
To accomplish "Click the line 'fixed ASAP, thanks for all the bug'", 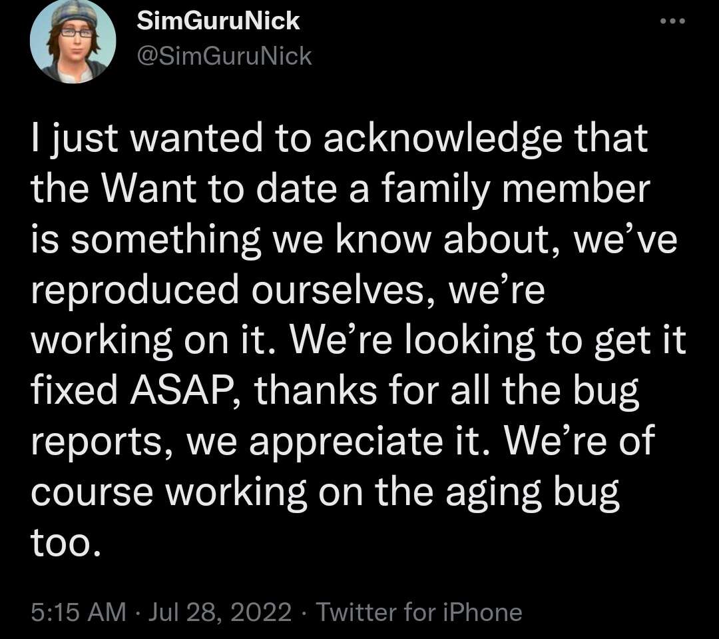I will [335, 391].
